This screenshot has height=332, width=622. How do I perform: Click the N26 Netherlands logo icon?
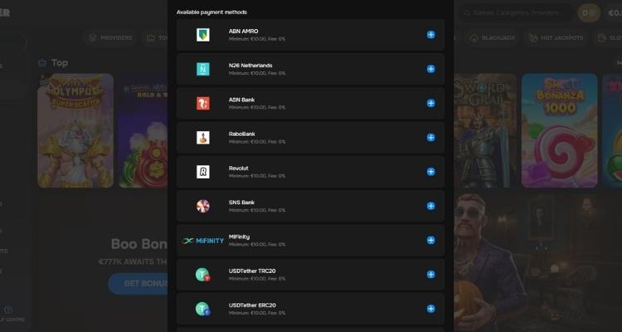click(x=202, y=69)
